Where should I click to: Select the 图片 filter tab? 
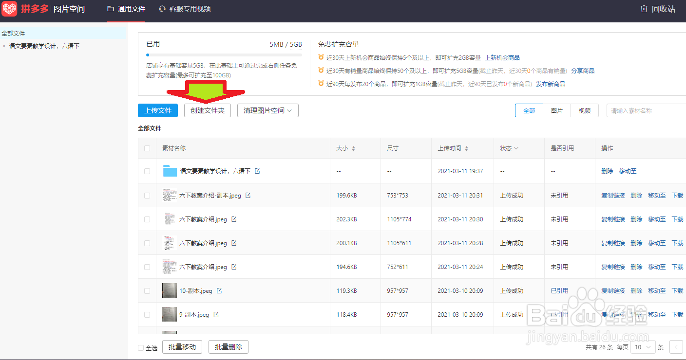[556, 110]
